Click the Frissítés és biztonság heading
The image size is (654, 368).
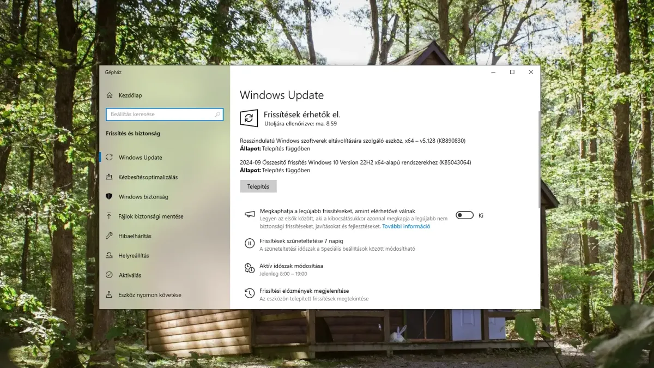point(133,134)
